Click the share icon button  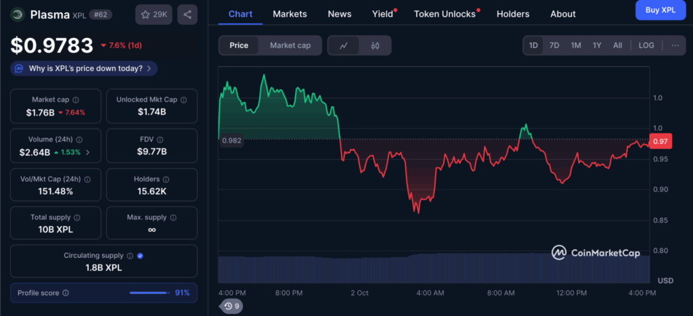pyautogui.click(x=187, y=14)
